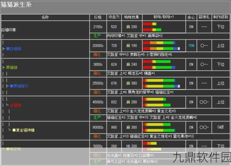Click the 麻 240 special effect cell
This screenshot has width=231, height=166.
[x=132, y=64]
